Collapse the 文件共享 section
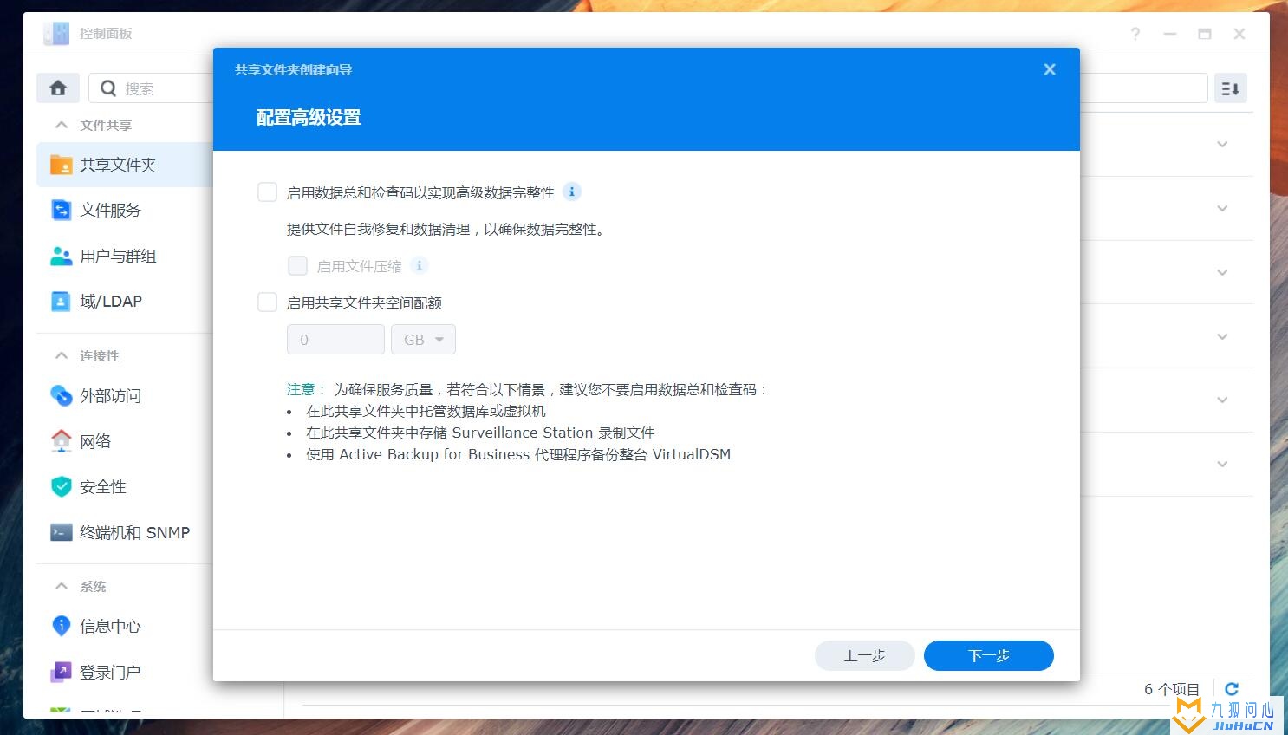This screenshot has height=735, width=1288. [x=62, y=125]
